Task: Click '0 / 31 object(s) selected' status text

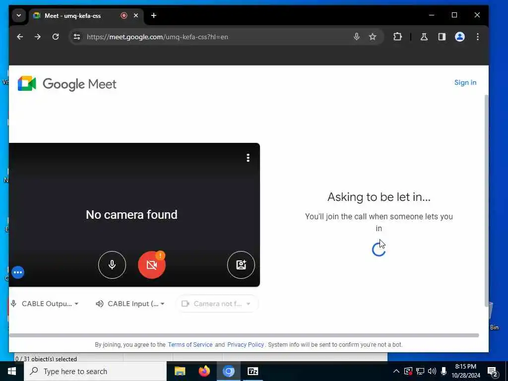Action: (x=46, y=359)
